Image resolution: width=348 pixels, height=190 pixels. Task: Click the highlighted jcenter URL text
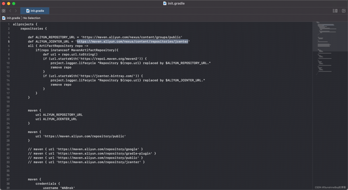[132, 42]
